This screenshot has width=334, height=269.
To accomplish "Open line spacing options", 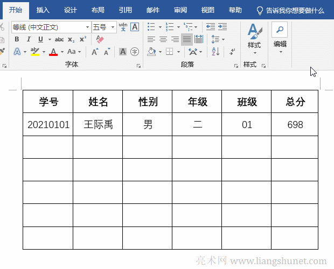I will click(215, 39).
